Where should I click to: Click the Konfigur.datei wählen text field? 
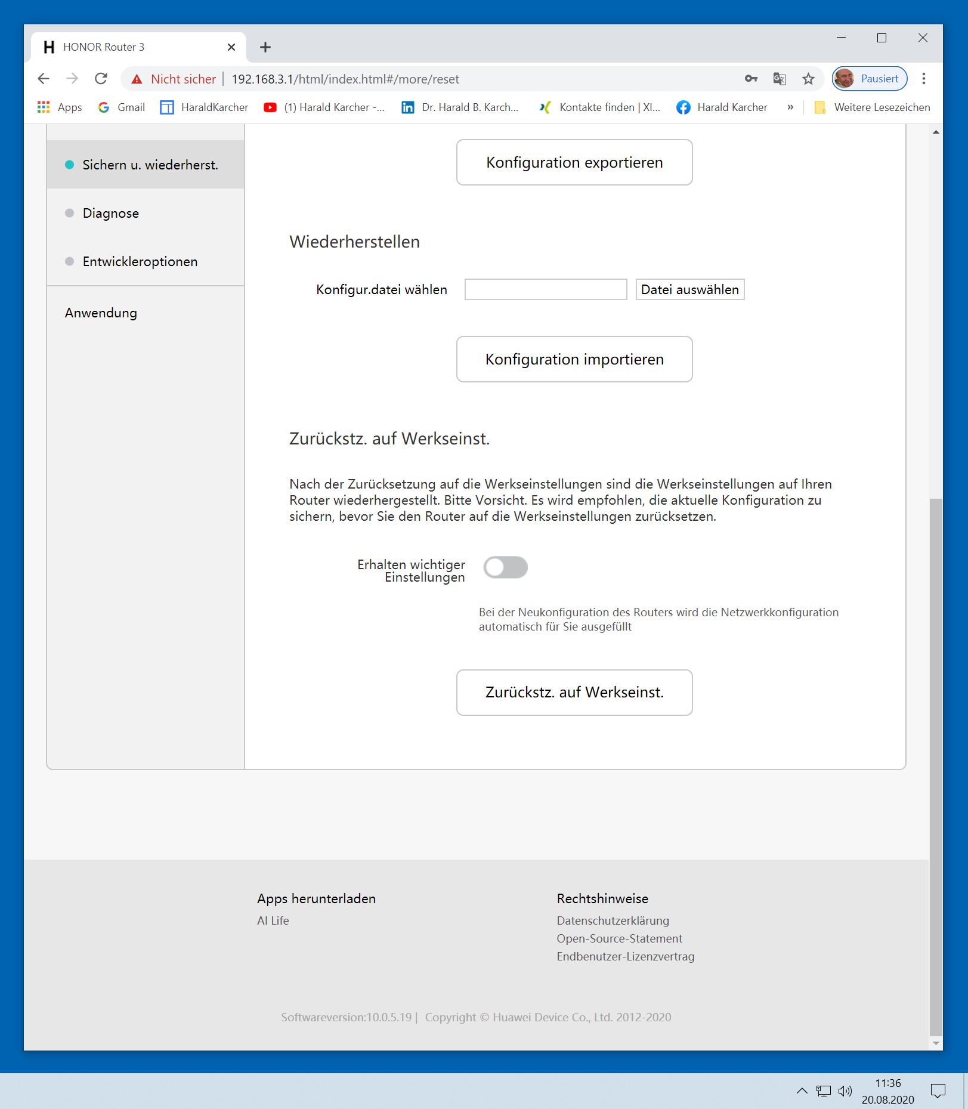(x=546, y=289)
